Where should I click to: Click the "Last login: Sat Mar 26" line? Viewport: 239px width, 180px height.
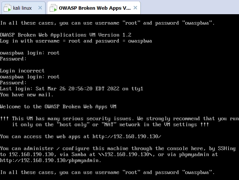[x=72, y=89]
